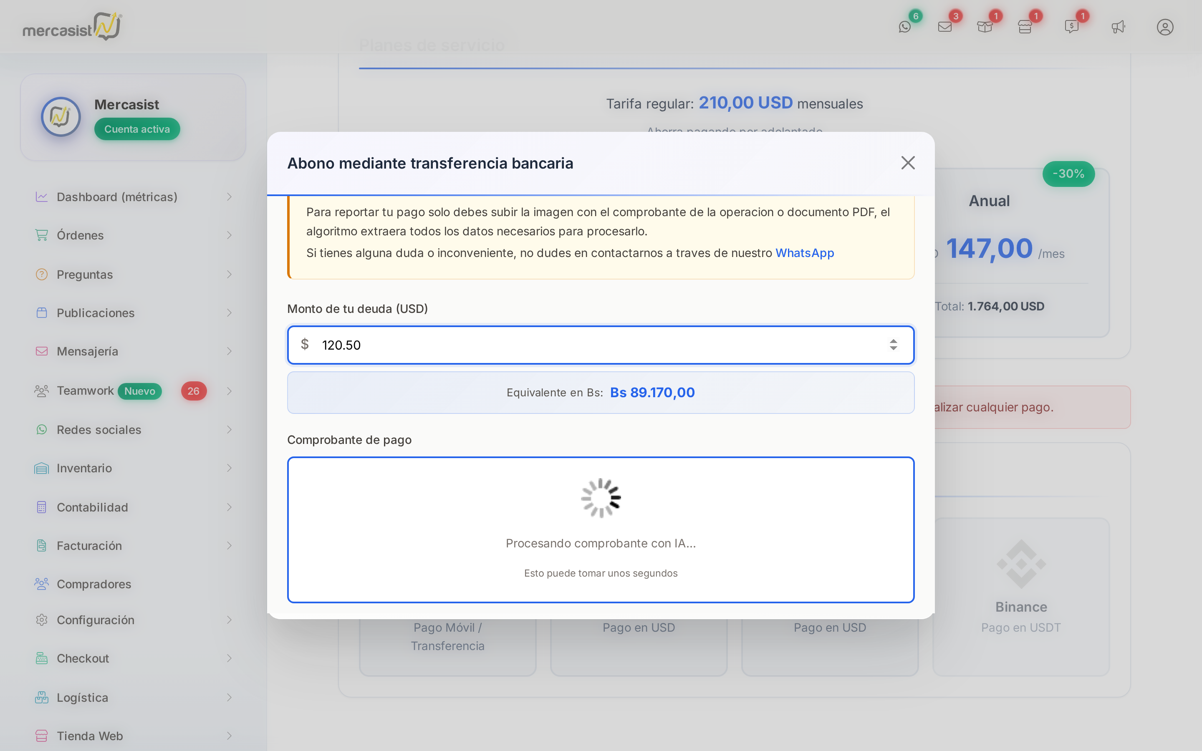Click the Mensajería envelope icon
This screenshot has height=751, width=1202.
coord(42,351)
